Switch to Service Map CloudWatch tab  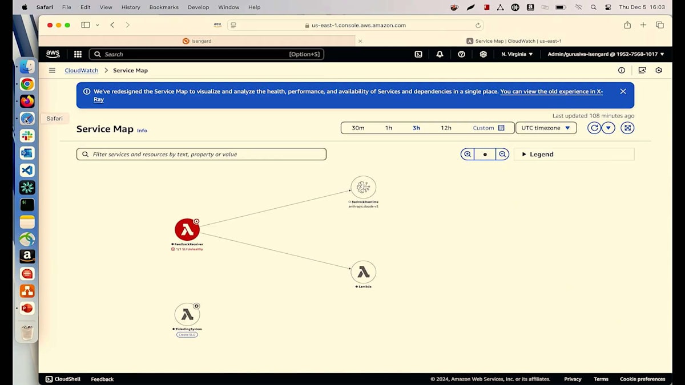(514, 41)
